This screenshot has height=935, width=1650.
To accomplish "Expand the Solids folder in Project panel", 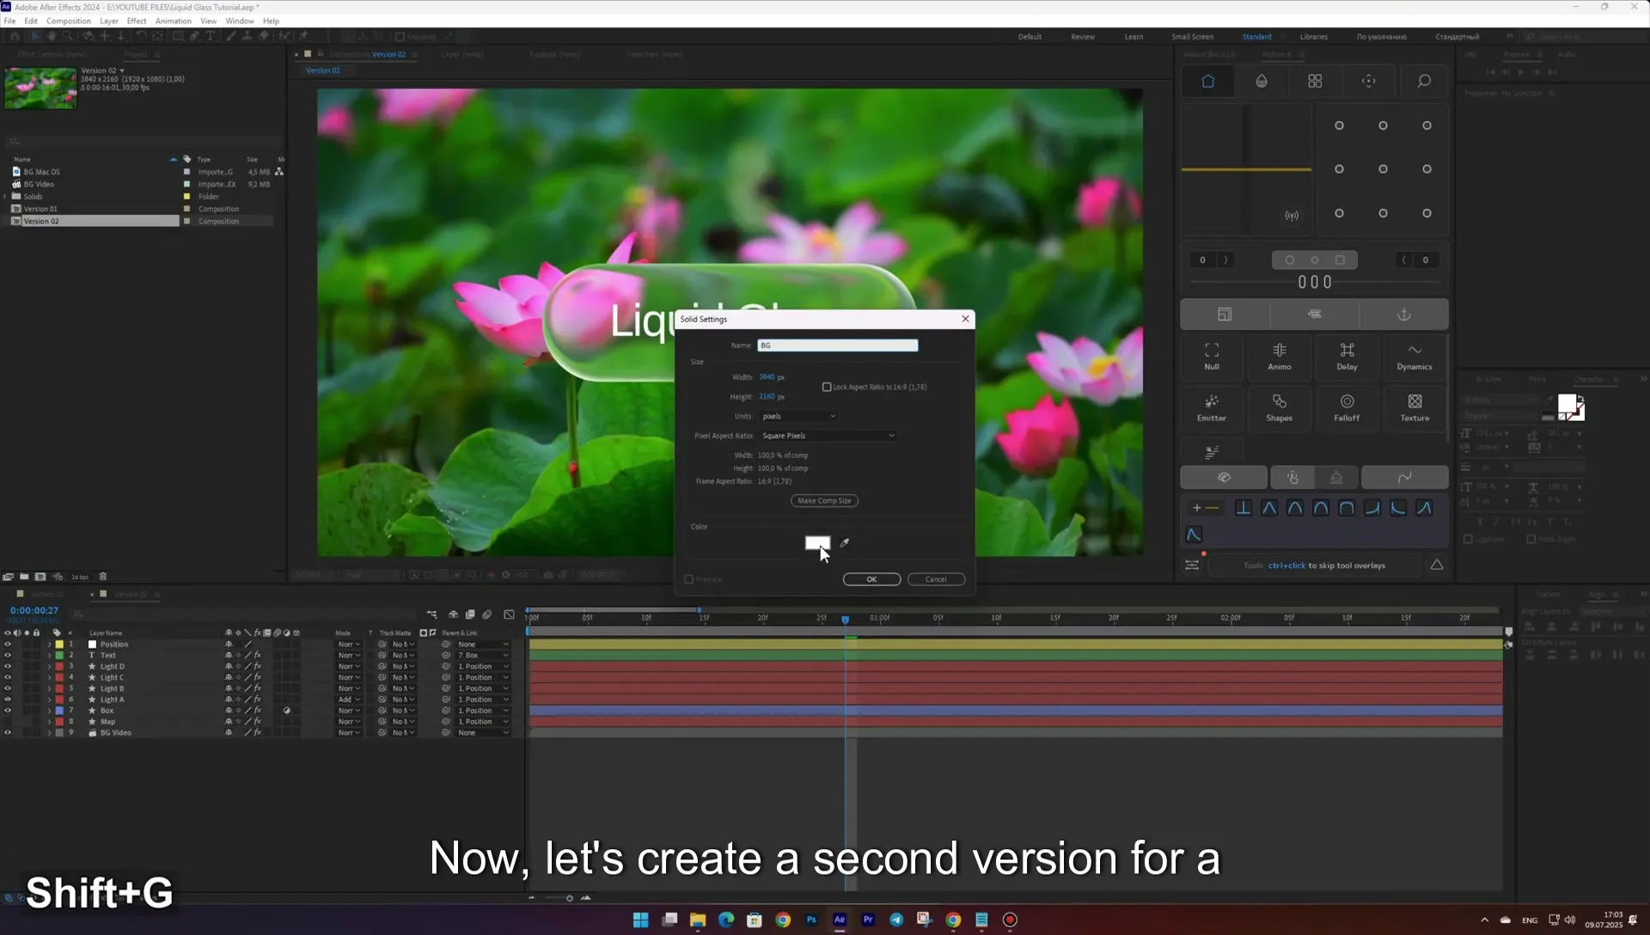I will point(6,197).
